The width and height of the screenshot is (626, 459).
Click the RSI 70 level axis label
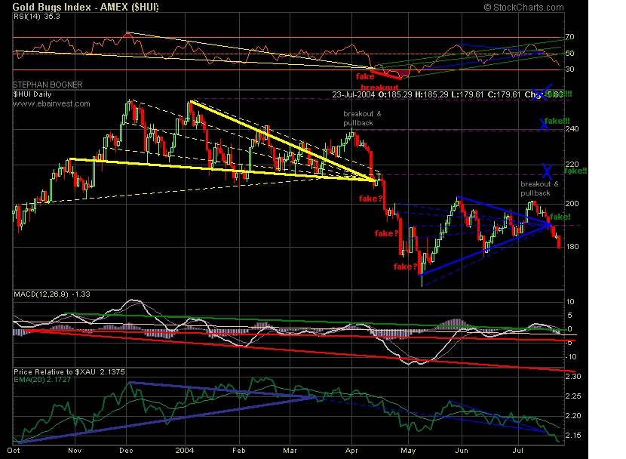(x=570, y=37)
